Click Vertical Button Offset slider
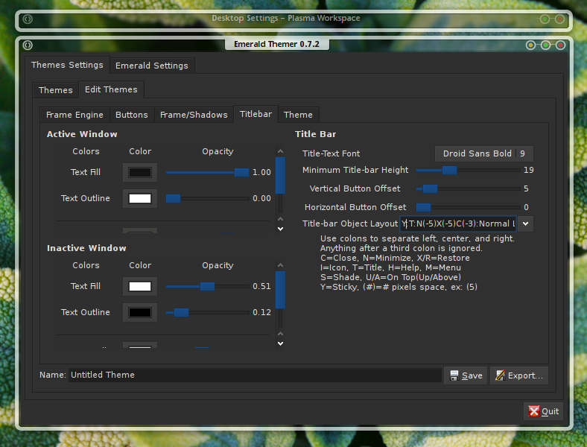The image size is (587, 447). [x=469, y=188]
